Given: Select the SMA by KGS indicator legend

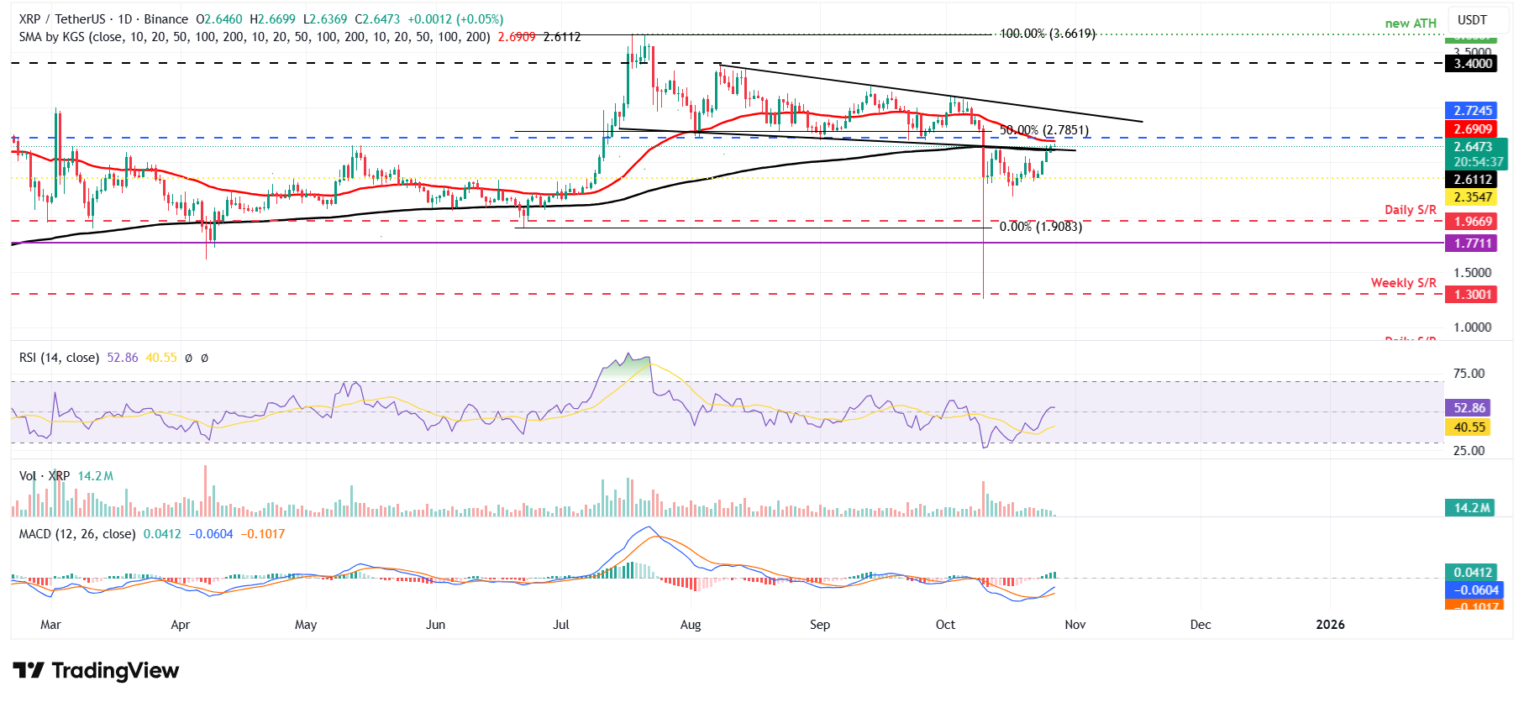Looking at the screenshot, I should 255,37.
